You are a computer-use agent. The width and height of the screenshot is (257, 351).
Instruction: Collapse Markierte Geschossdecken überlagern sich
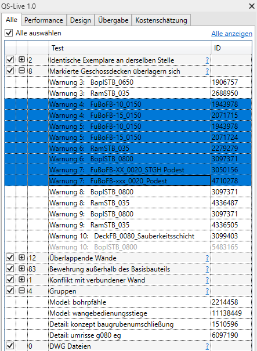[x=21, y=71]
